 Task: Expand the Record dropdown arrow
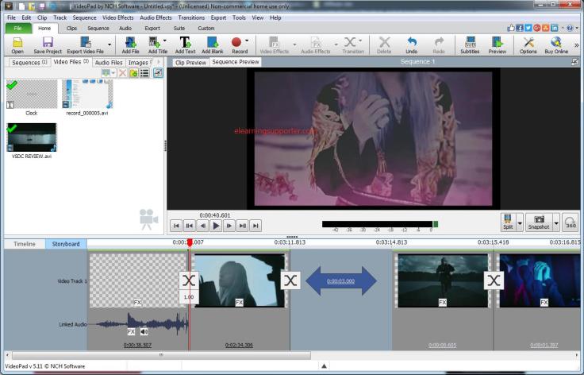[247, 41]
